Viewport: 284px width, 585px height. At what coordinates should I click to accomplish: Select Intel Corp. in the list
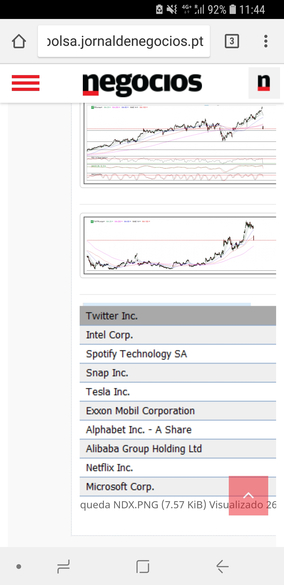(109, 335)
